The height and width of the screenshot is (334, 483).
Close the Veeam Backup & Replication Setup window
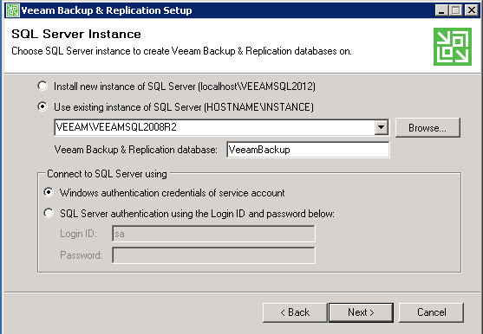click(472, 10)
